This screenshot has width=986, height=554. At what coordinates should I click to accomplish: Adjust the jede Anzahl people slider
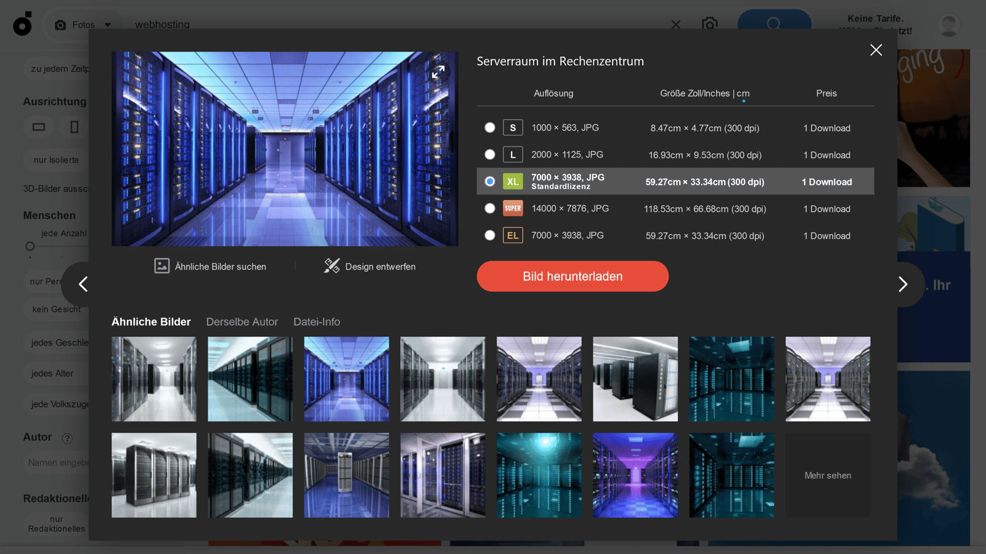click(29, 247)
